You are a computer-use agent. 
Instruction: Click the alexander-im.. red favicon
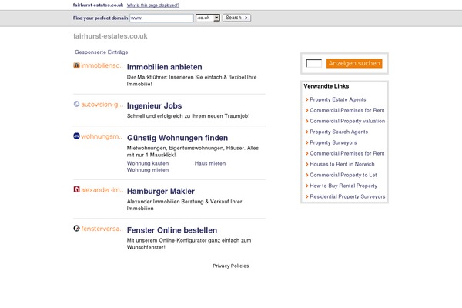(x=76, y=189)
